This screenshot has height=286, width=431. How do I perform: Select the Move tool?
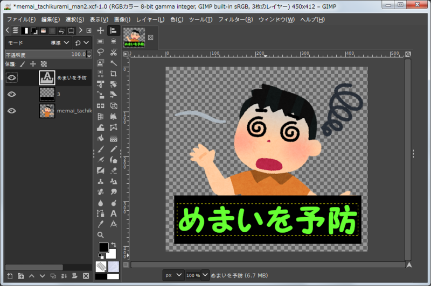click(100, 31)
